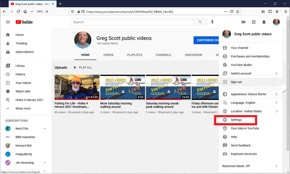
Task: Reload the page with the refresh icon
Action: [x=18, y=11]
